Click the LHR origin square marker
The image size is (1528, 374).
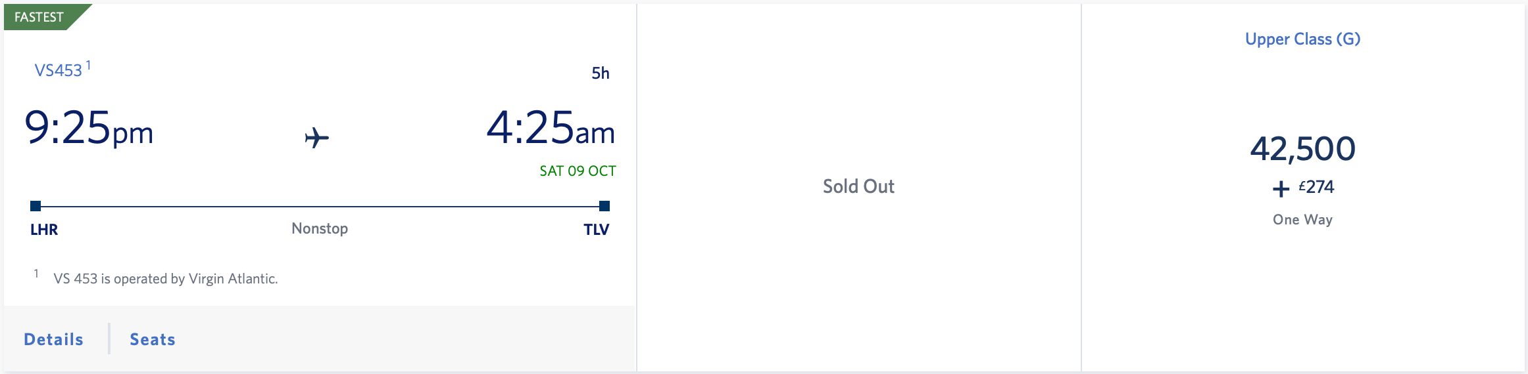click(x=36, y=206)
